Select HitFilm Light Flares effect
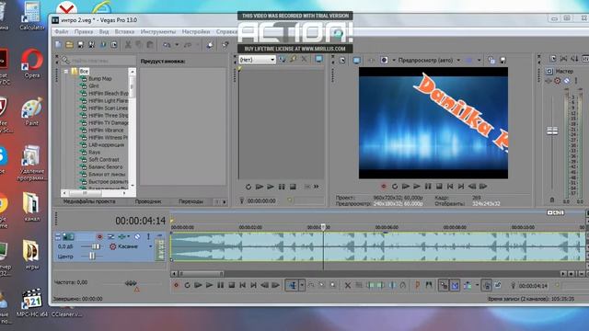 (109, 100)
